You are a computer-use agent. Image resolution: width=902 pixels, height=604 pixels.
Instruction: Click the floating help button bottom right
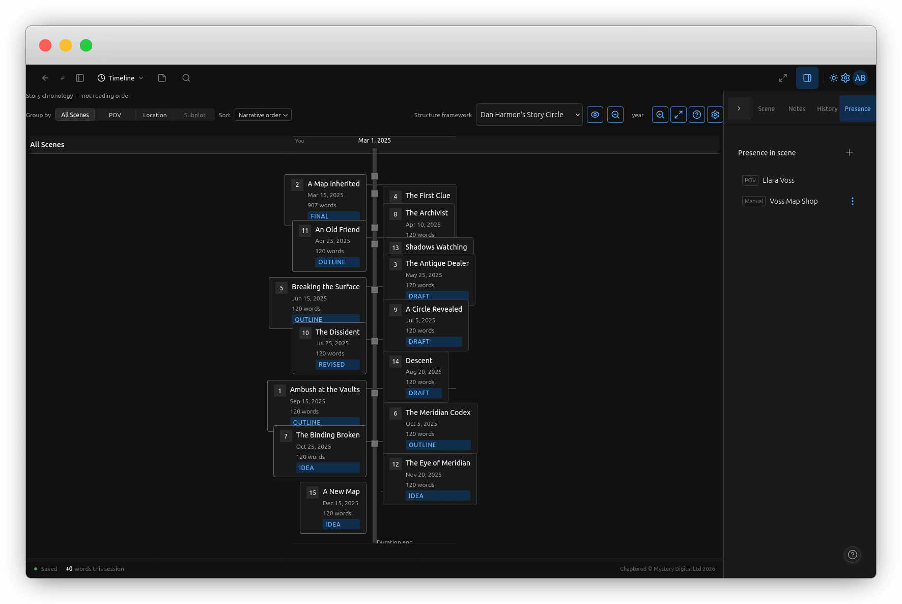click(853, 555)
